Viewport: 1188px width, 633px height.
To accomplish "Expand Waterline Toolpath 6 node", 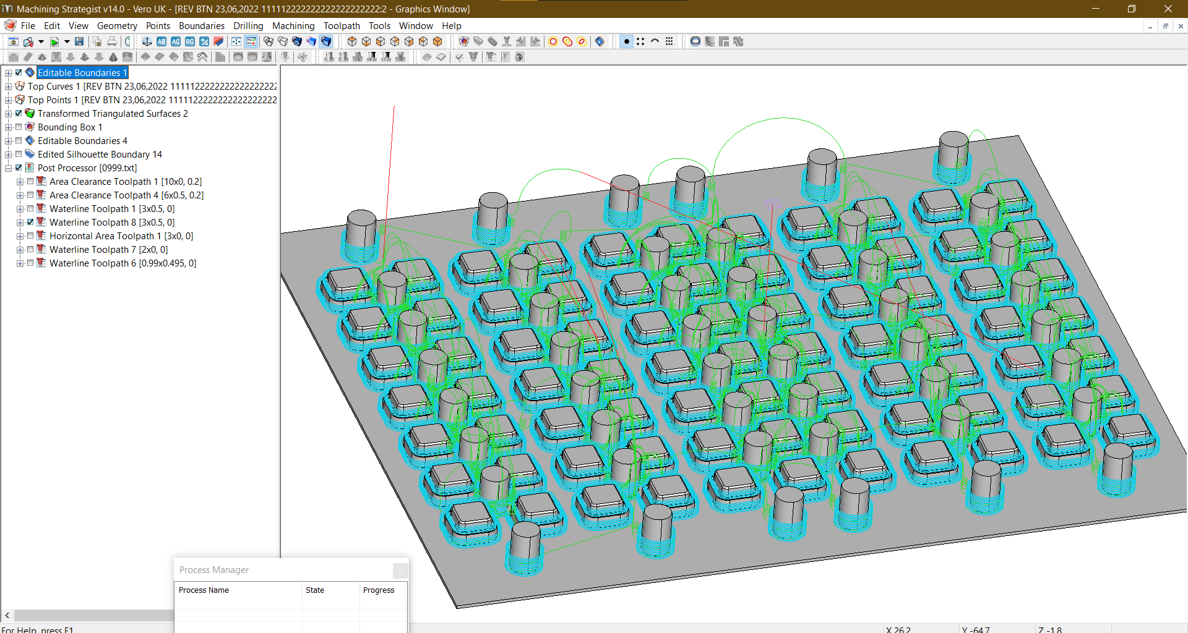I will point(20,263).
